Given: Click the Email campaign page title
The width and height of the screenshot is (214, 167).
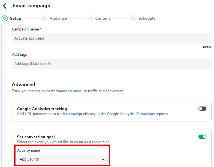Looking at the screenshot, I should tap(31, 6).
